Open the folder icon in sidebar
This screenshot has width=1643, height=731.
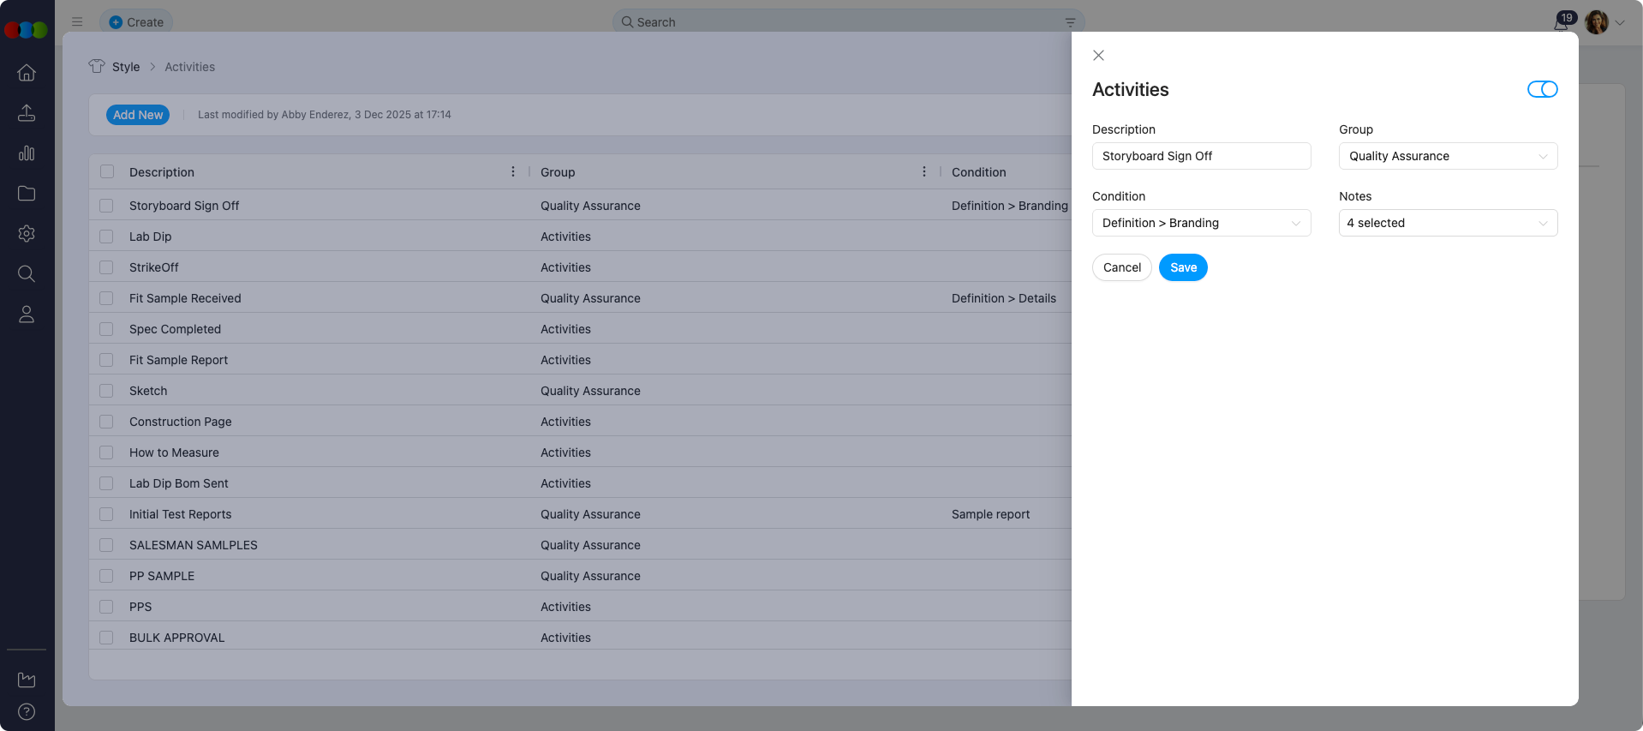27,194
